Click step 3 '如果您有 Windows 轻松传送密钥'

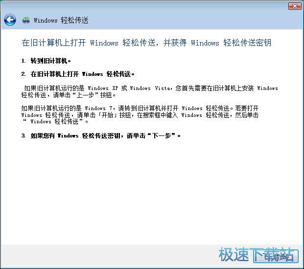tap(101, 135)
